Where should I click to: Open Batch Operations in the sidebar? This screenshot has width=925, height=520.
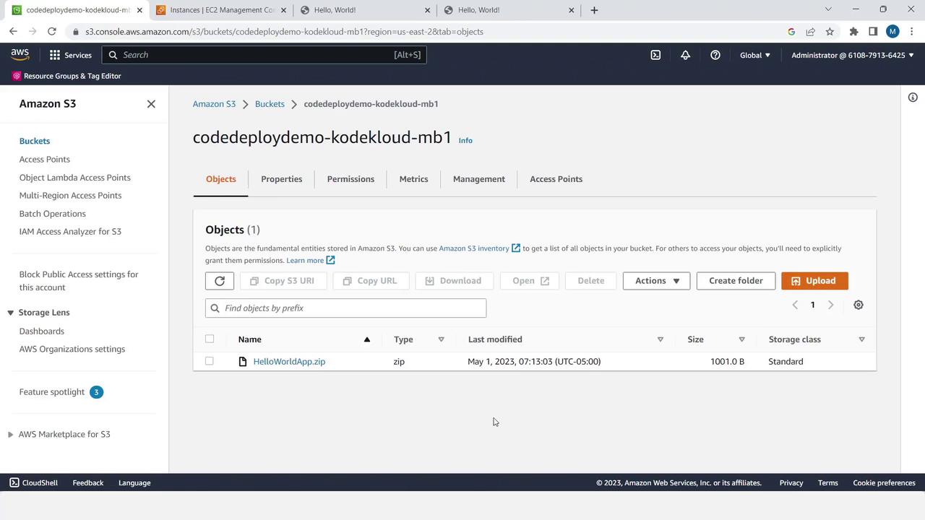[x=53, y=214]
